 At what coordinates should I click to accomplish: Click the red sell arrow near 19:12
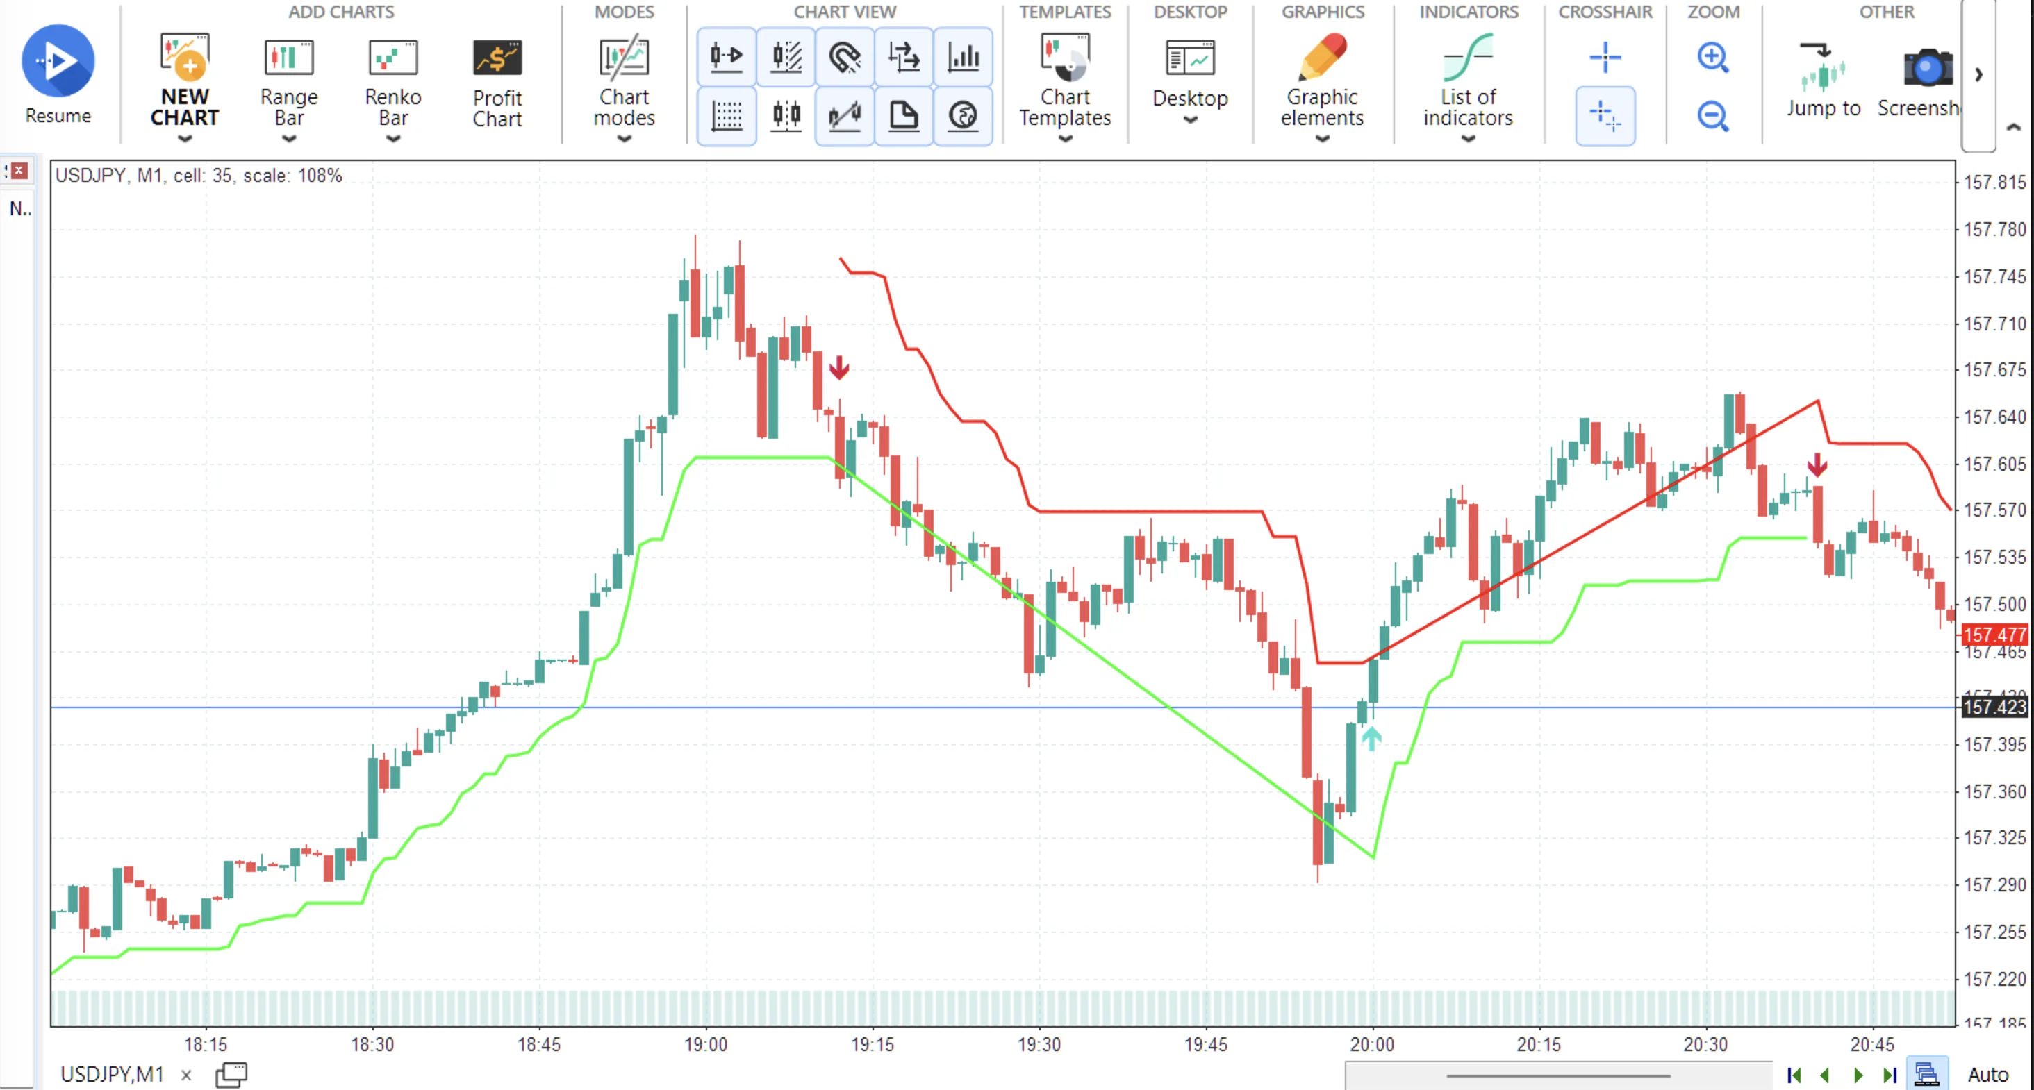point(838,367)
